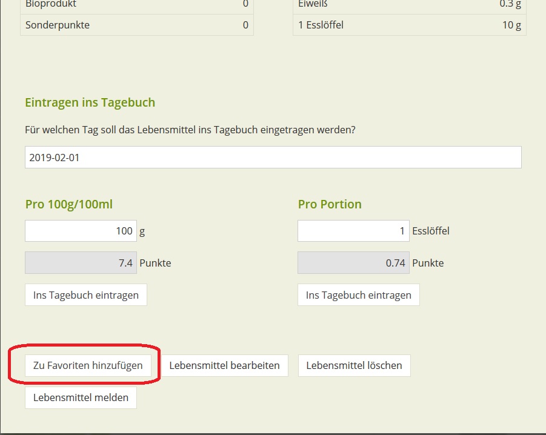The image size is (546, 435).
Task: Click the '10 g' value
Action: (511, 25)
